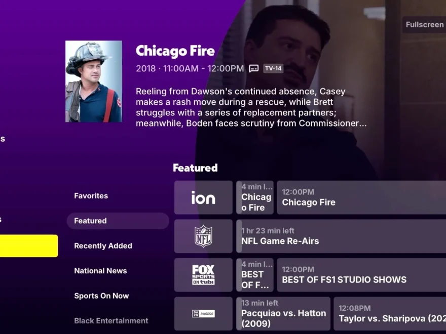Select the 12:00PM Best of FS1 Studio Shows

pyautogui.click(x=361, y=275)
